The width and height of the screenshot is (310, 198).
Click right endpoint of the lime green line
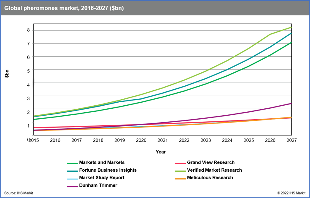(291, 27)
